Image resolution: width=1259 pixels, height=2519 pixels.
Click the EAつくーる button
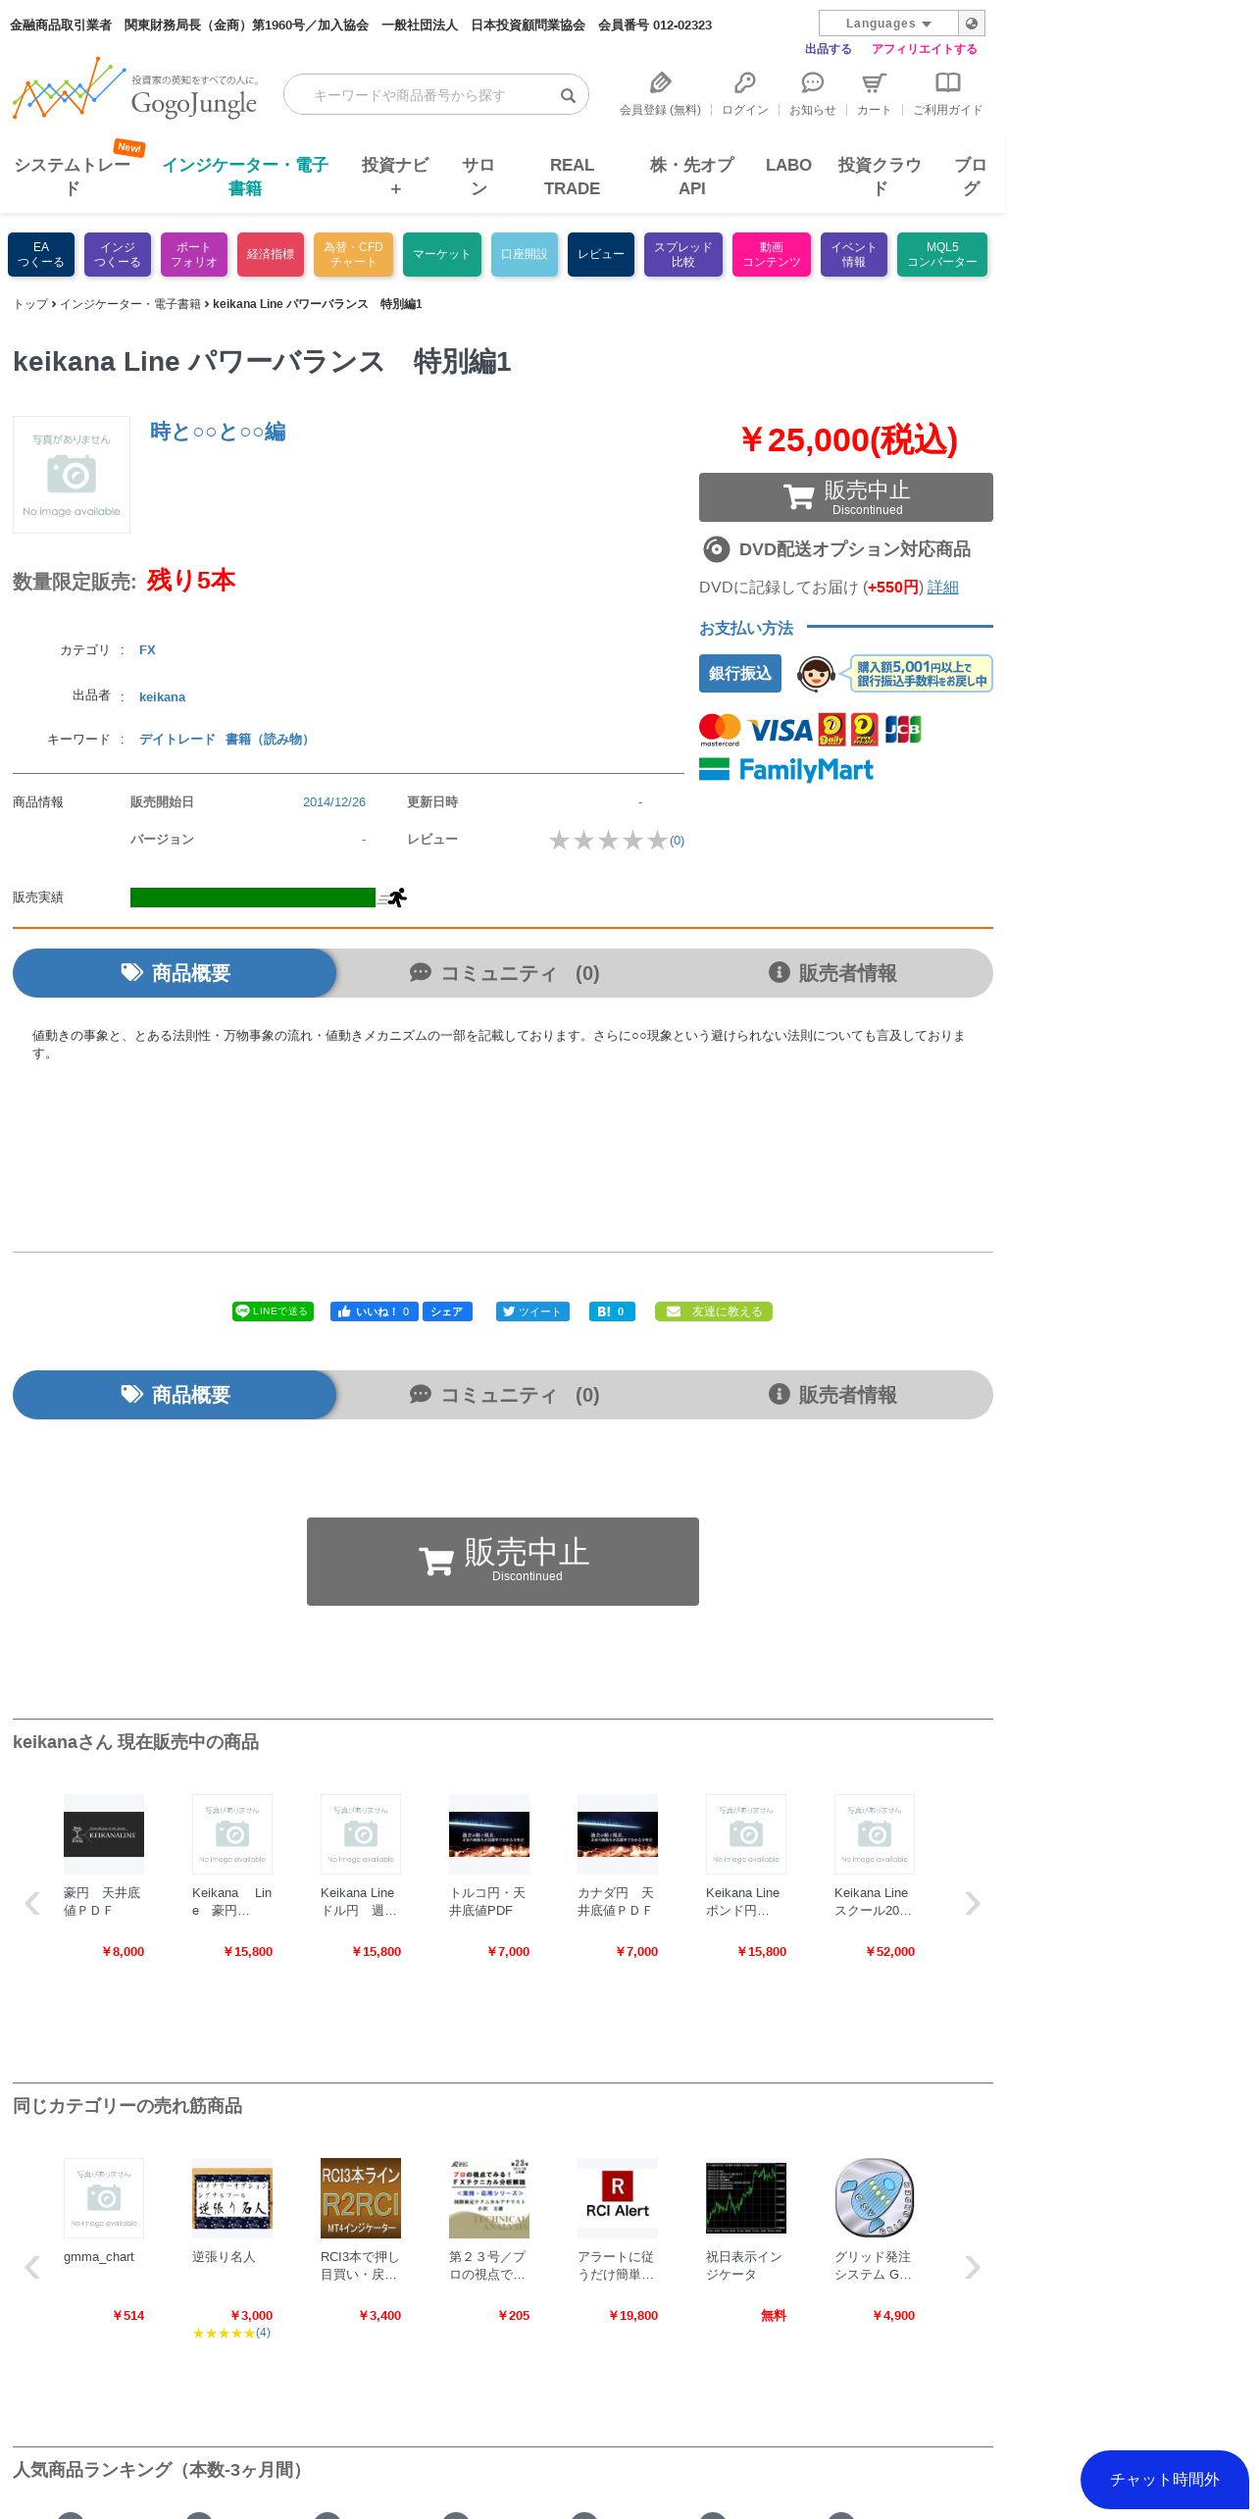point(41,255)
